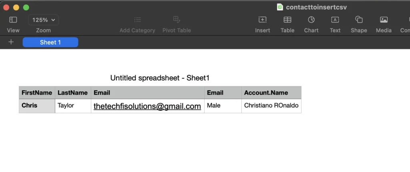The width and height of the screenshot is (410, 172).
Task: Click the Add Category icon
Action: [137, 20]
